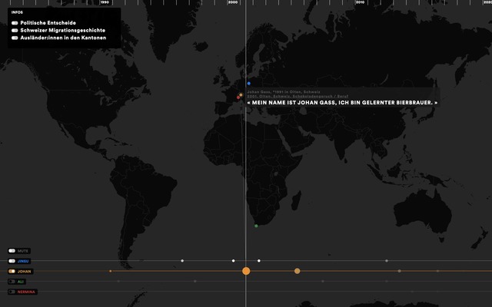Open the Johan Gass quote headline
The width and height of the screenshot is (492, 307).
pos(342,103)
